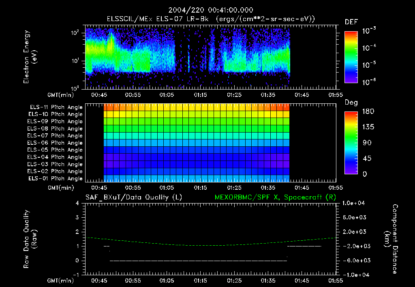Click the ELS-08 Pitch Angle row label
Screen dimensions: 415x287
(x=55, y=129)
